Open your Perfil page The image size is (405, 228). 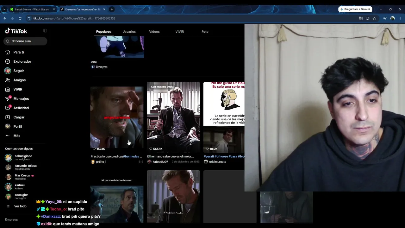coord(18,126)
